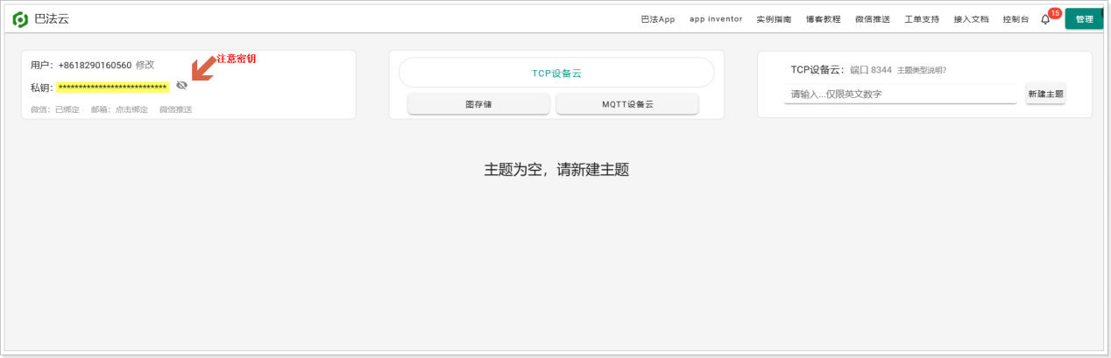
Task: Click 修改 next to the user phone number
Action: point(145,65)
